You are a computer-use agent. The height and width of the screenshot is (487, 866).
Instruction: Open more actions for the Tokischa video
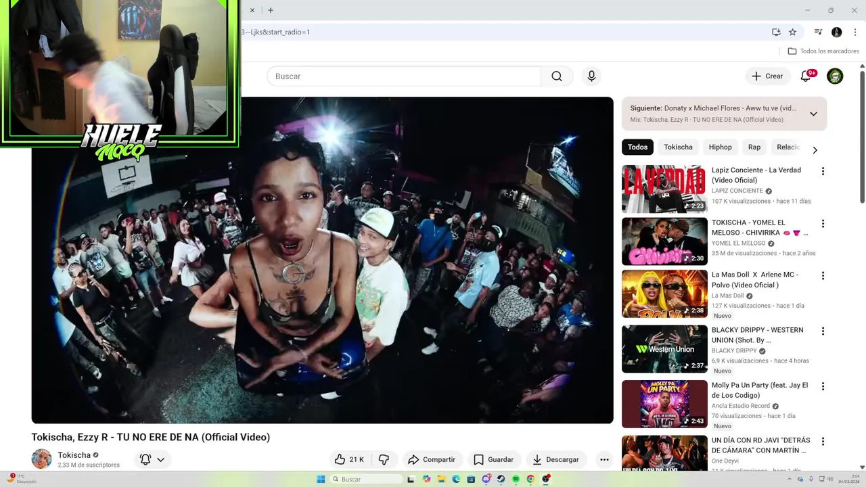(x=604, y=459)
